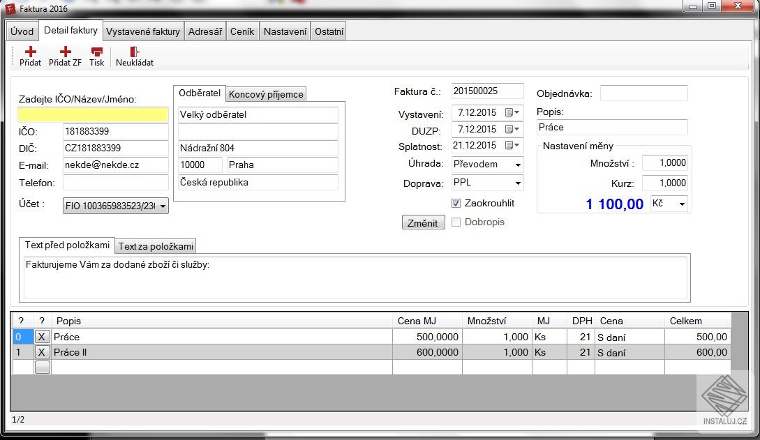The height and width of the screenshot is (440, 760).
Task: Remove the first Práce row with X
Action: [x=43, y=337]
